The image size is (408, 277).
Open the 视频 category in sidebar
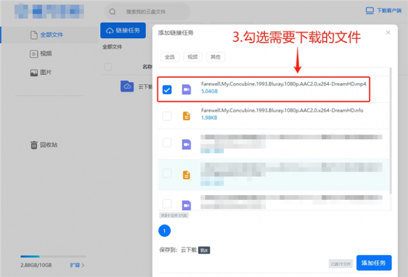(46, 53)
